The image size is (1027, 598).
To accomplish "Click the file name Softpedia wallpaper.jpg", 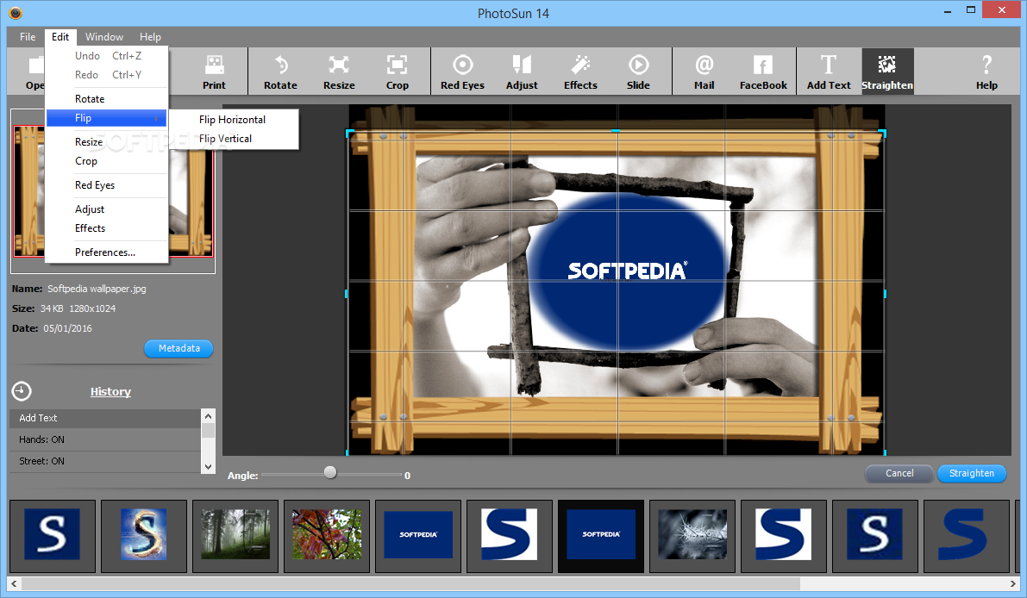I will click(x=97, y=289).
